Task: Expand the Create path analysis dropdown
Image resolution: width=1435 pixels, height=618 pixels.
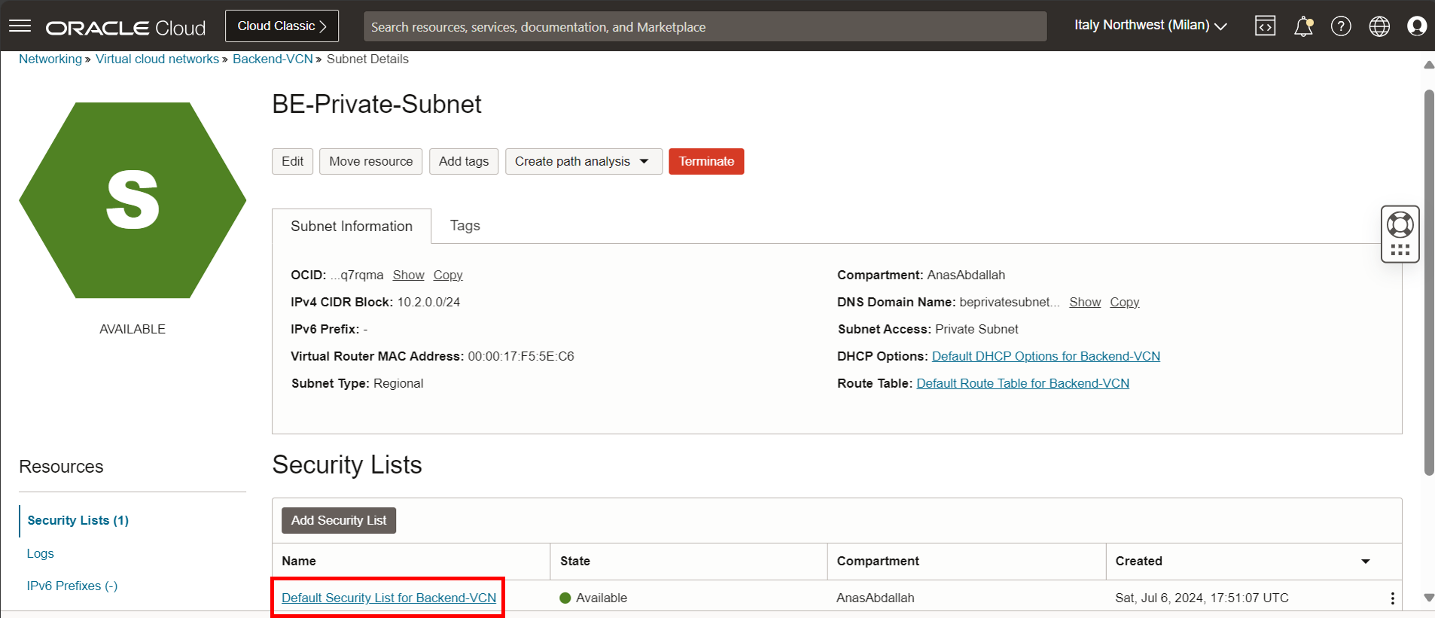Action: point(583,161)
